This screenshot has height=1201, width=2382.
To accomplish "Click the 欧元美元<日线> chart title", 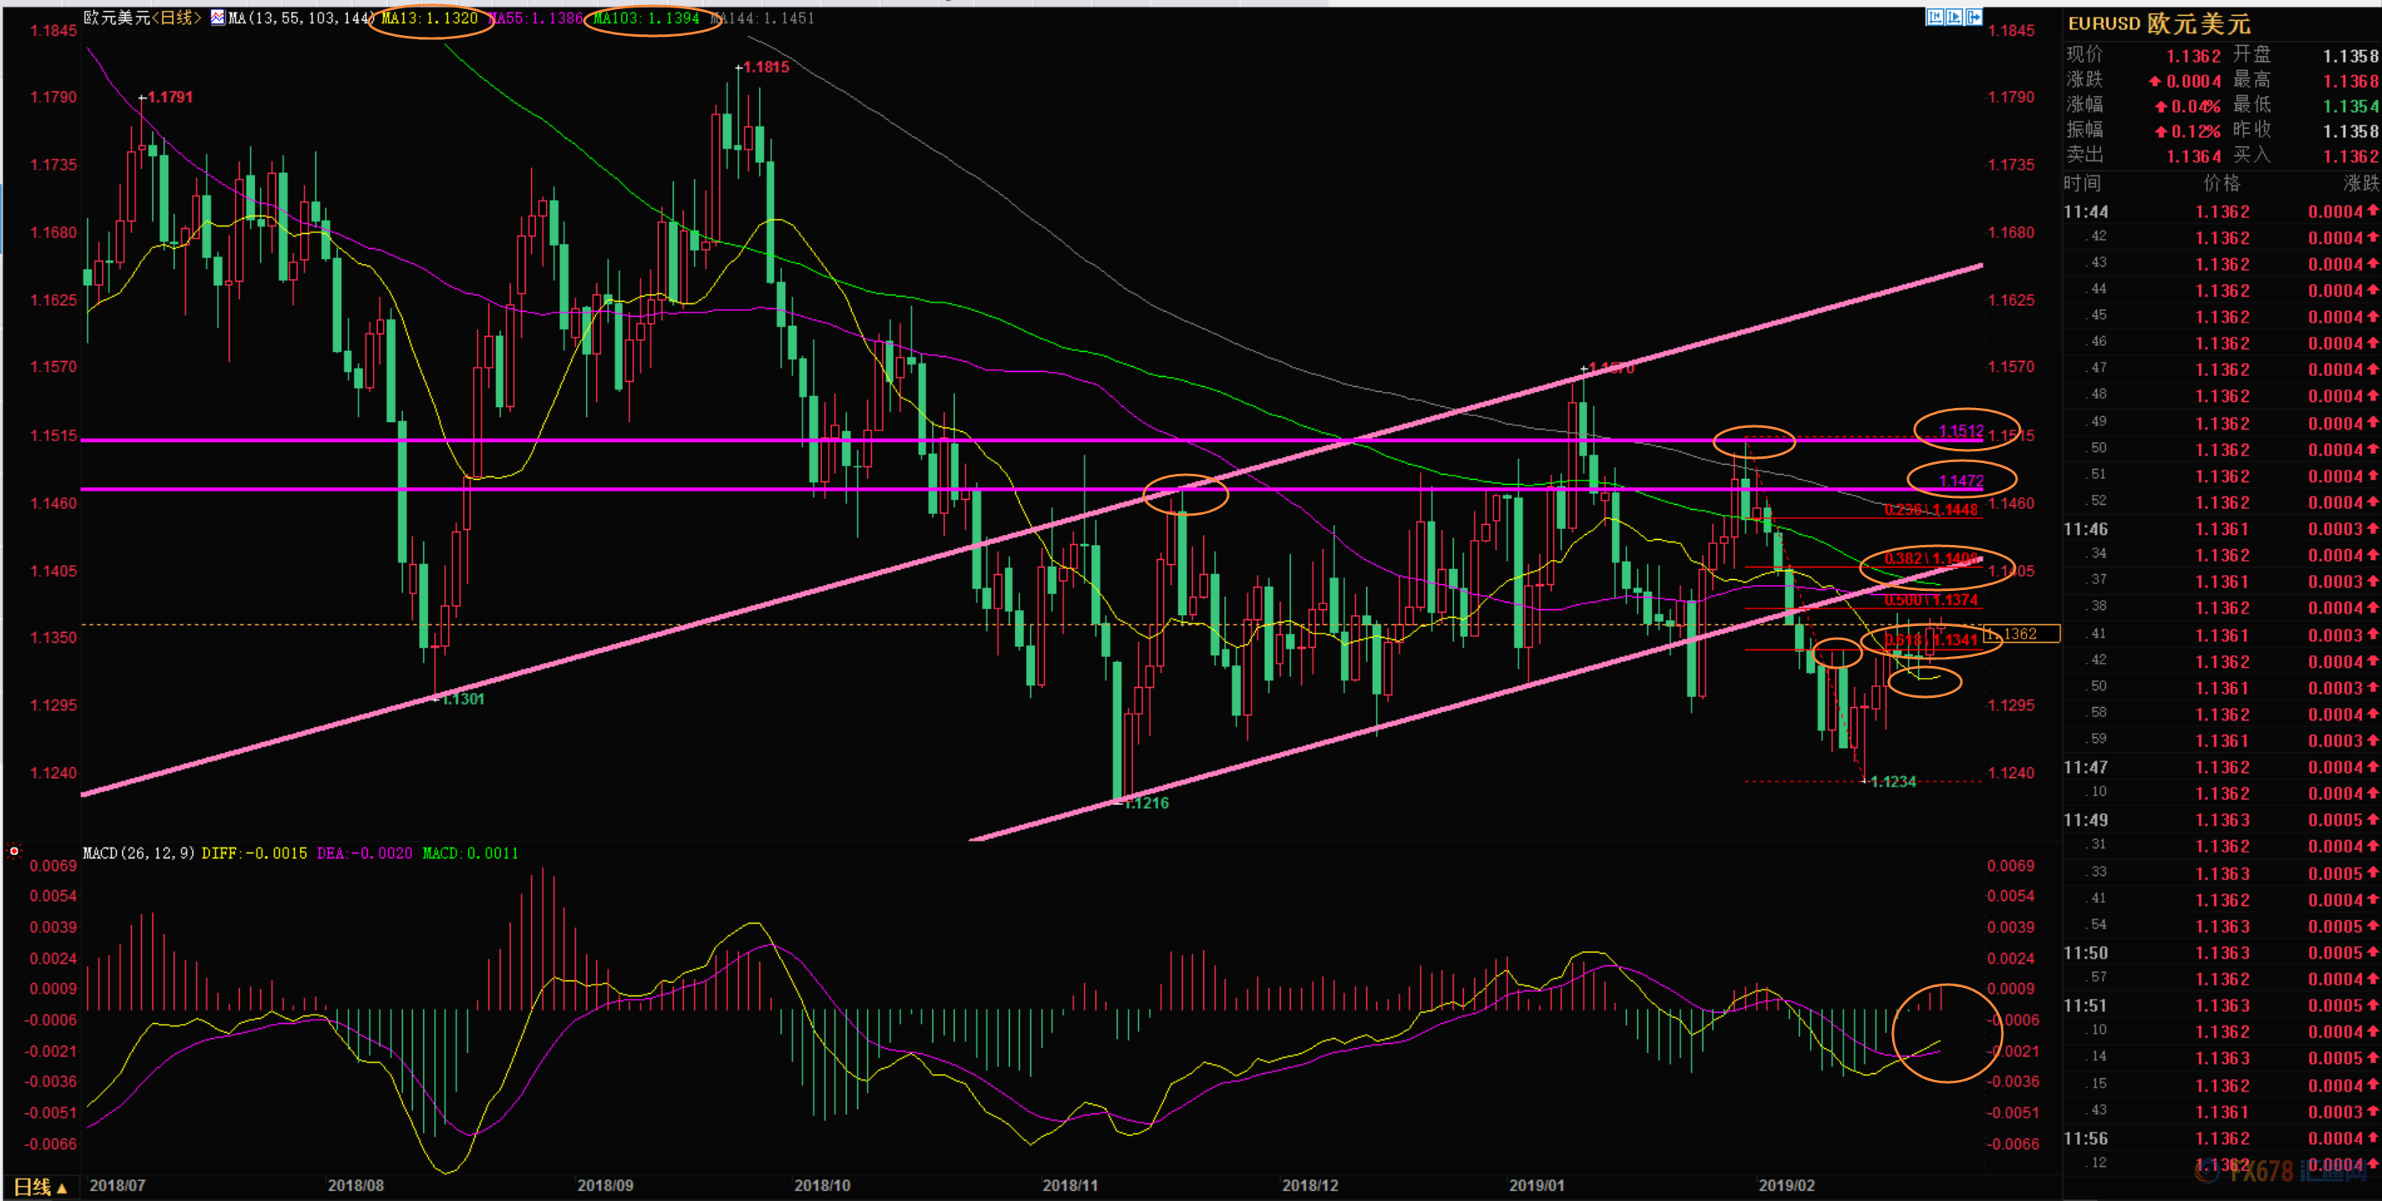I will pos(142,18).
